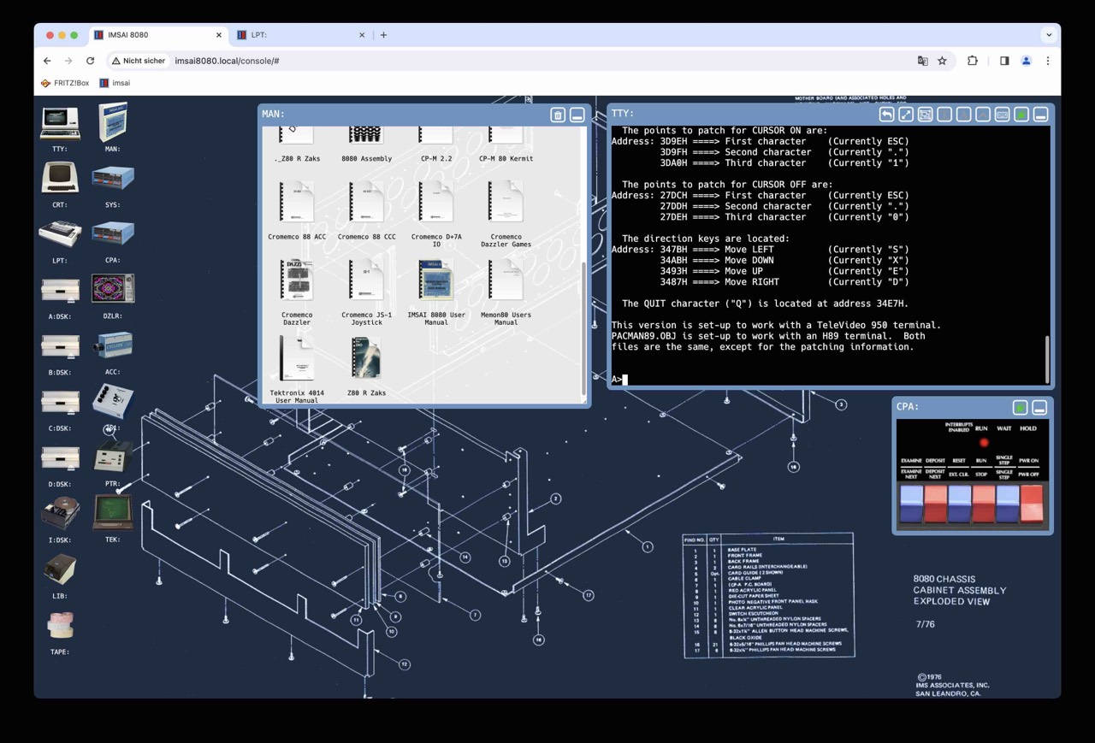Open the TEK: Tektronix terminal icon
The width and height of the screenshot is (1095, 743).
pyautogui.click(x=113, y=512)
